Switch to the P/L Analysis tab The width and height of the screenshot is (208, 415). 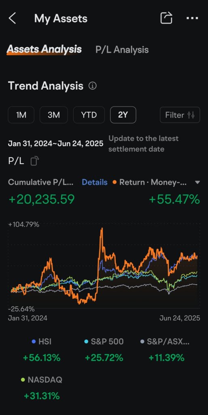(122, 50)
